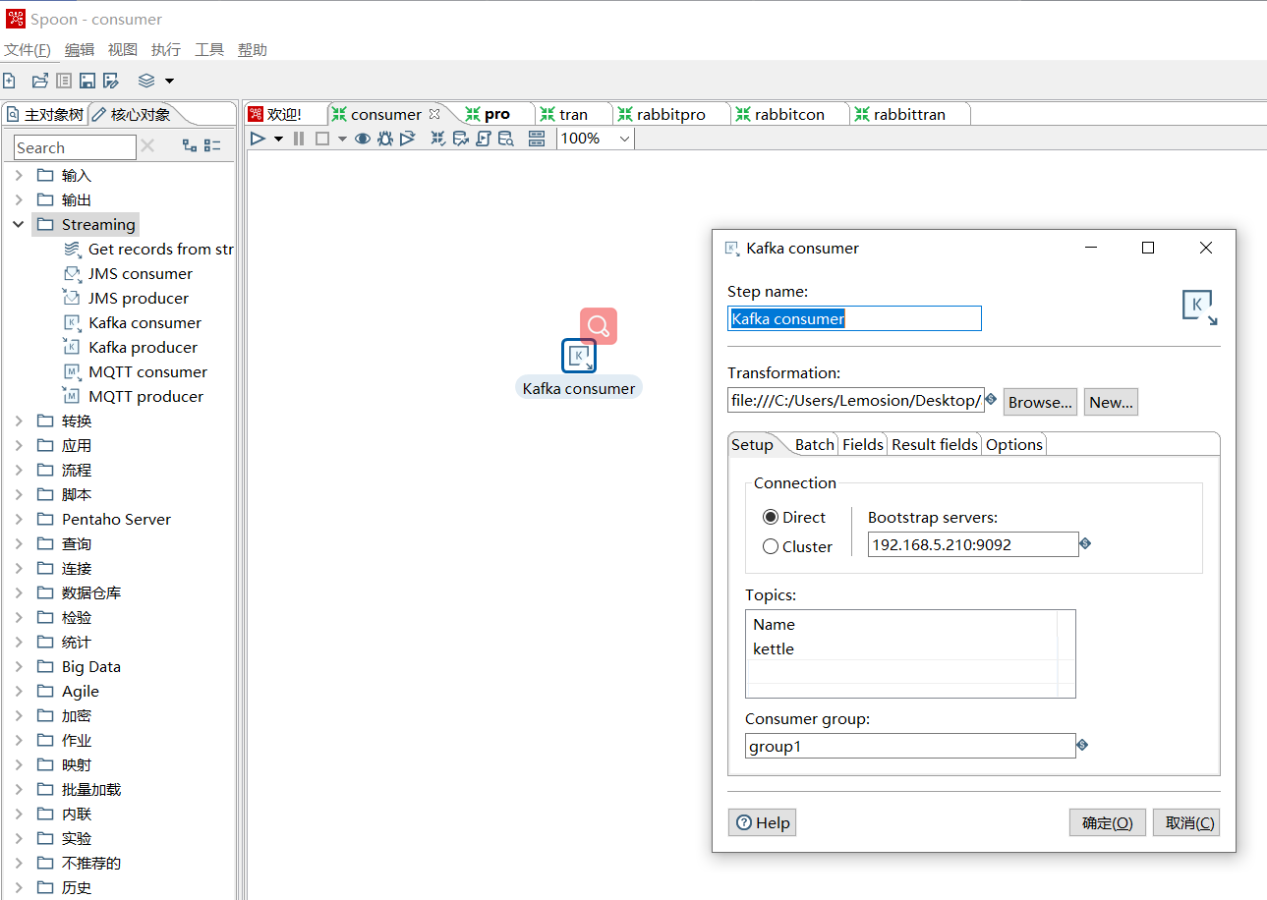
Task: Click the New... button
Action: [1111, 402]
